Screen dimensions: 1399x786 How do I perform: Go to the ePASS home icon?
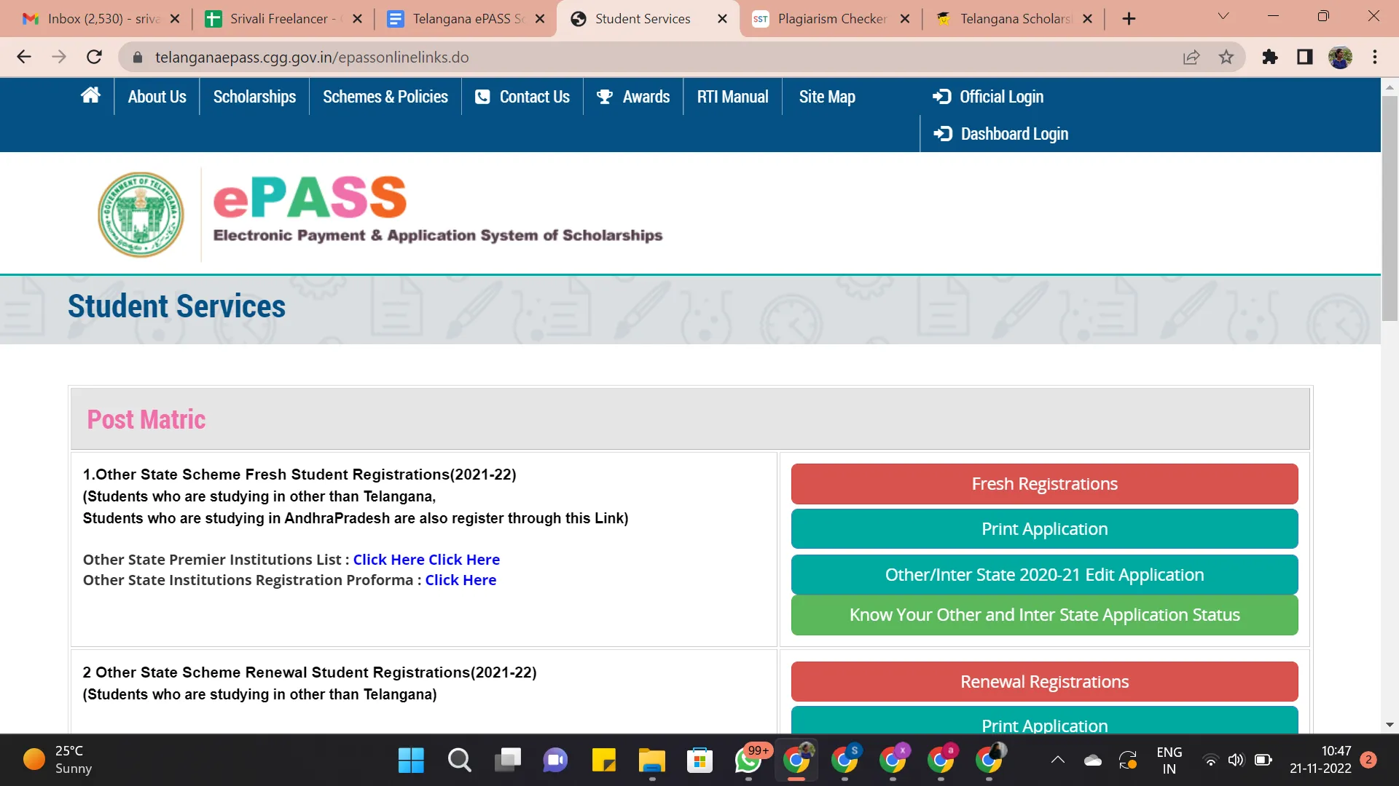(x=90, y=95)
